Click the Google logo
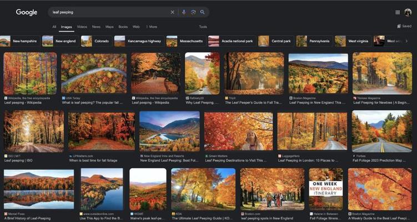 (x=27, y=12)
